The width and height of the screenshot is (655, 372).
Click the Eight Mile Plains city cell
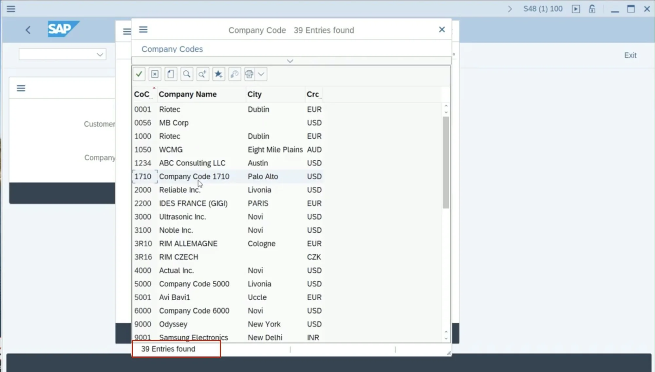click(275, 150)
